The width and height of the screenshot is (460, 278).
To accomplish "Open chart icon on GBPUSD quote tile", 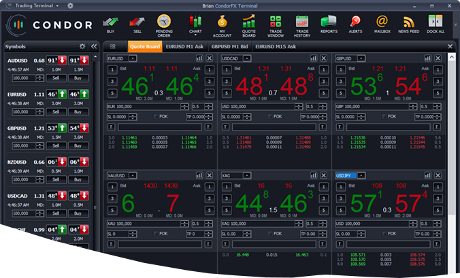I will point(428,58).
